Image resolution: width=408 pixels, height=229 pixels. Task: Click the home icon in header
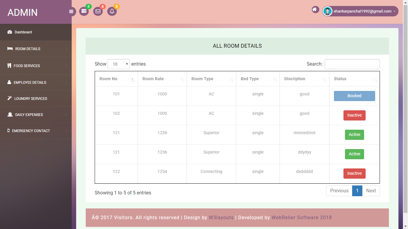315,10
